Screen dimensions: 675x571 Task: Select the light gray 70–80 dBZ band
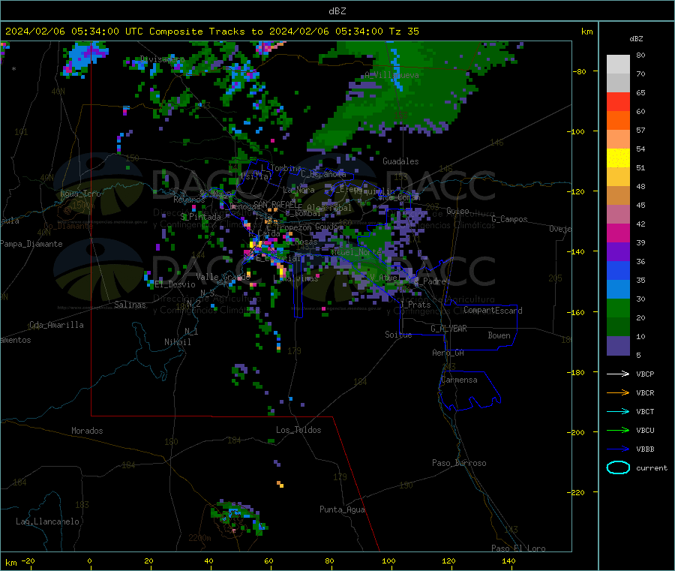[x=618, y=65]
